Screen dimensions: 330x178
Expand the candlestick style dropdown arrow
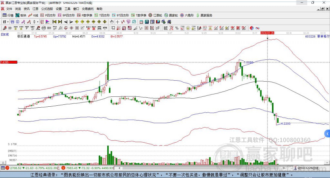point(37,22)
